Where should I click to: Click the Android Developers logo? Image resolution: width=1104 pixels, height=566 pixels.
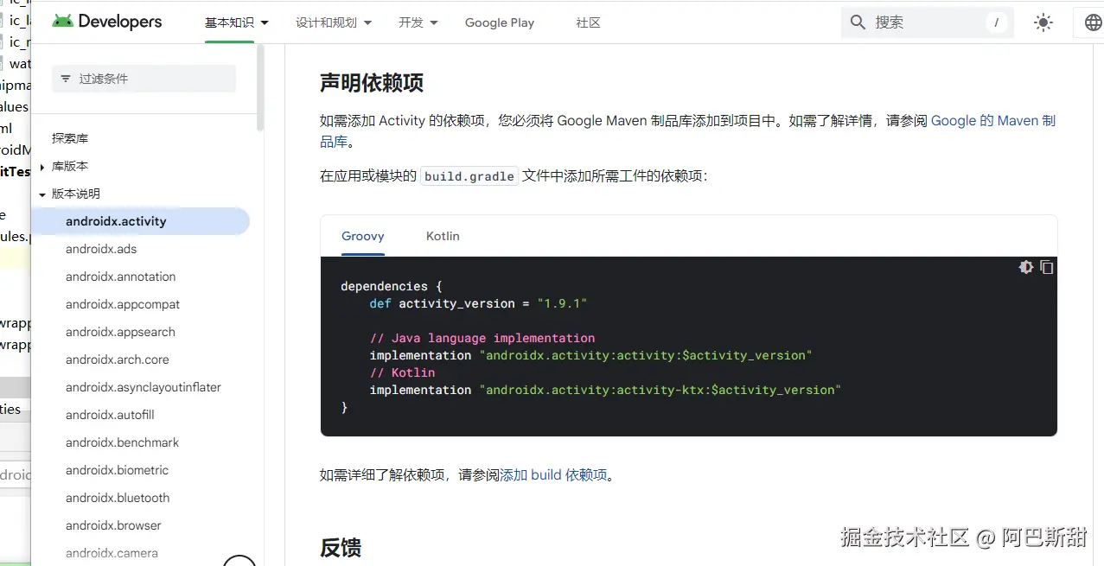click(106, 22)
